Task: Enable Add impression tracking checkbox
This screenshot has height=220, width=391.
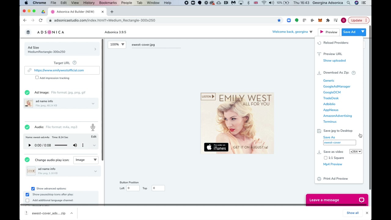Action: pos(37,78)
